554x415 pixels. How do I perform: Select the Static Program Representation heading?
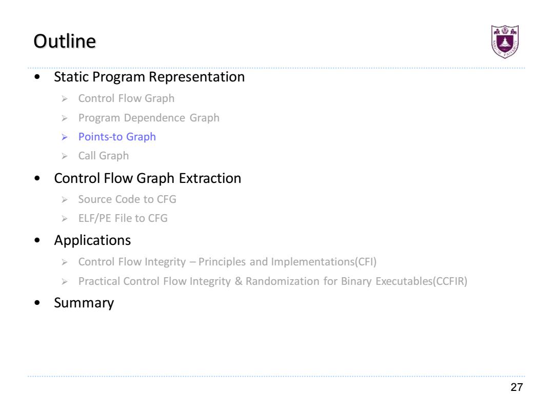tap(149, 77)
